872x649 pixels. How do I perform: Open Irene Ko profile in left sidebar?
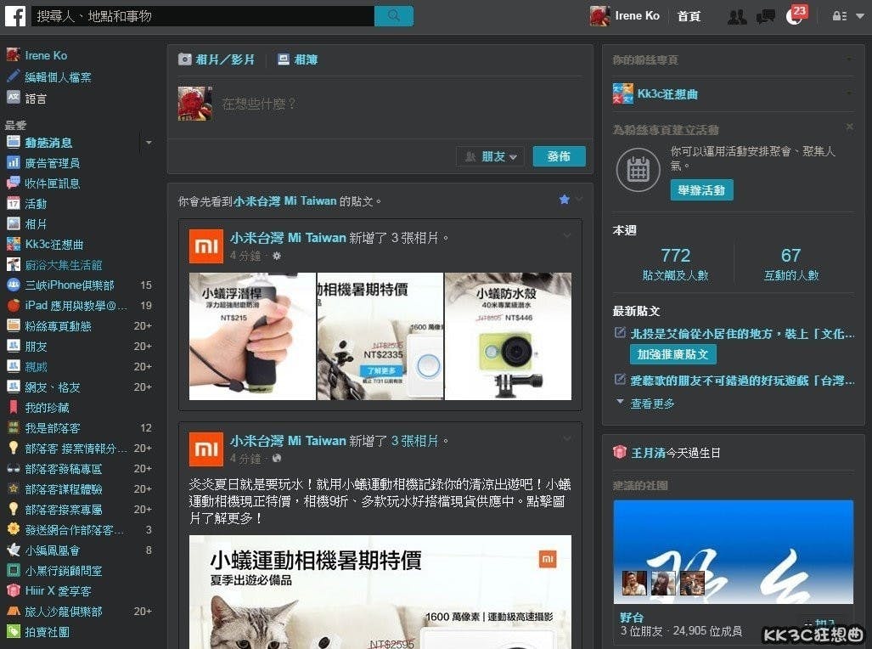(46, 55)
